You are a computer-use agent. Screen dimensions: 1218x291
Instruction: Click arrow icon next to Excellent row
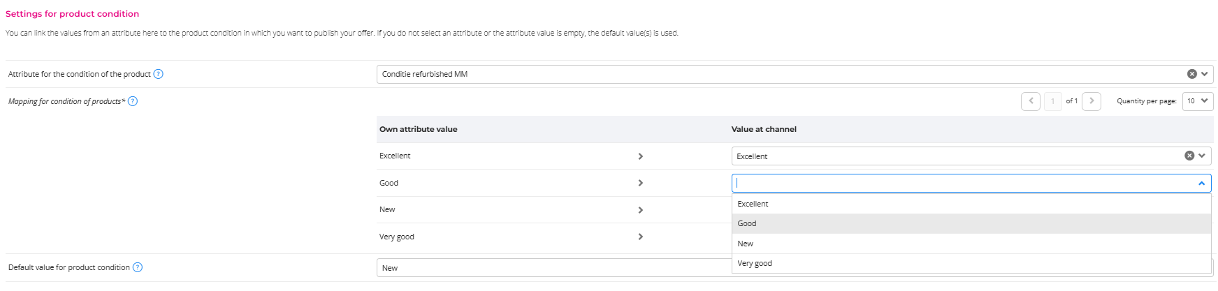[640, 156]
